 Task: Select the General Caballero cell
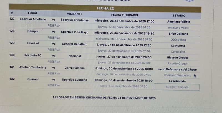pos(75,44)
